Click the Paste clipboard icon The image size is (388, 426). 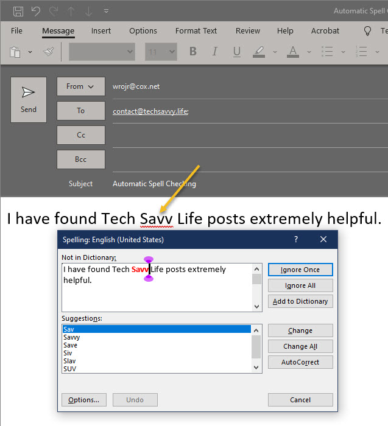15,52
